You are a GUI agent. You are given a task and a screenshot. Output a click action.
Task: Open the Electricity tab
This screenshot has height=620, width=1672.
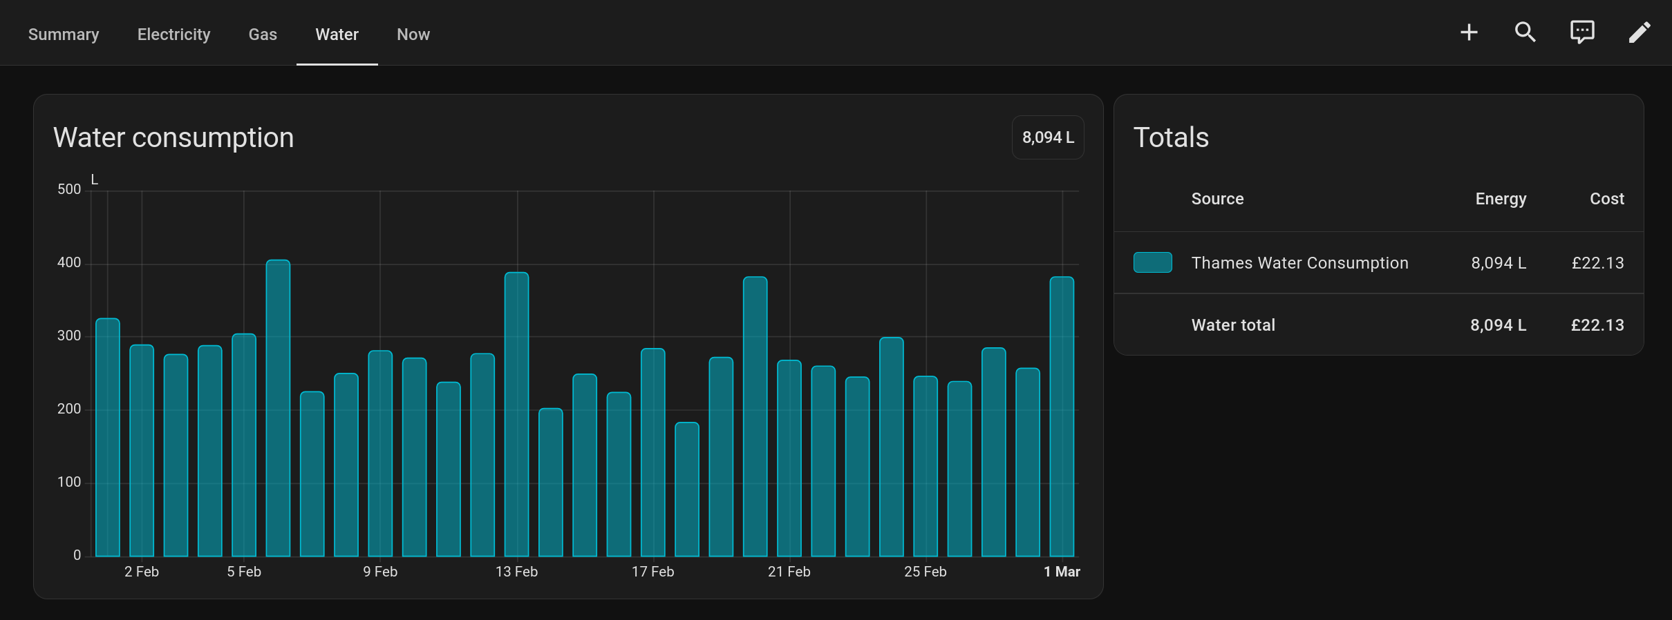click(173, 34)
